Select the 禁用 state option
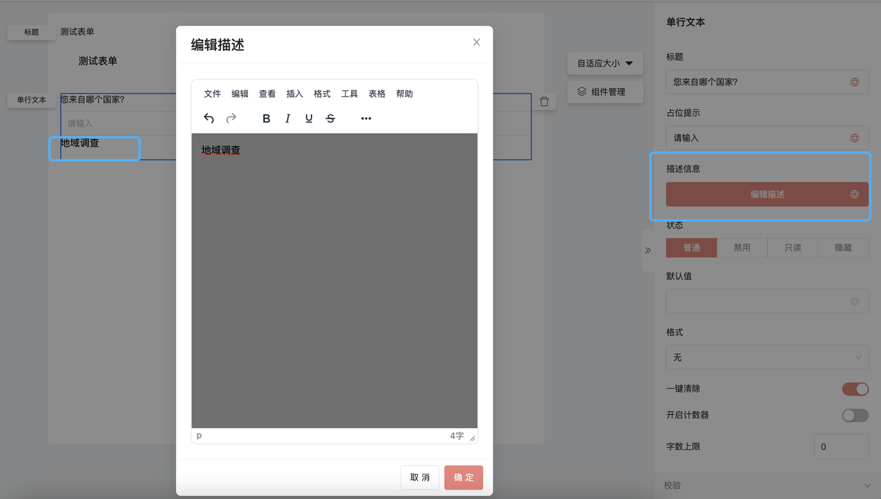The image size is (881, 499). click(x=742, y=248)
